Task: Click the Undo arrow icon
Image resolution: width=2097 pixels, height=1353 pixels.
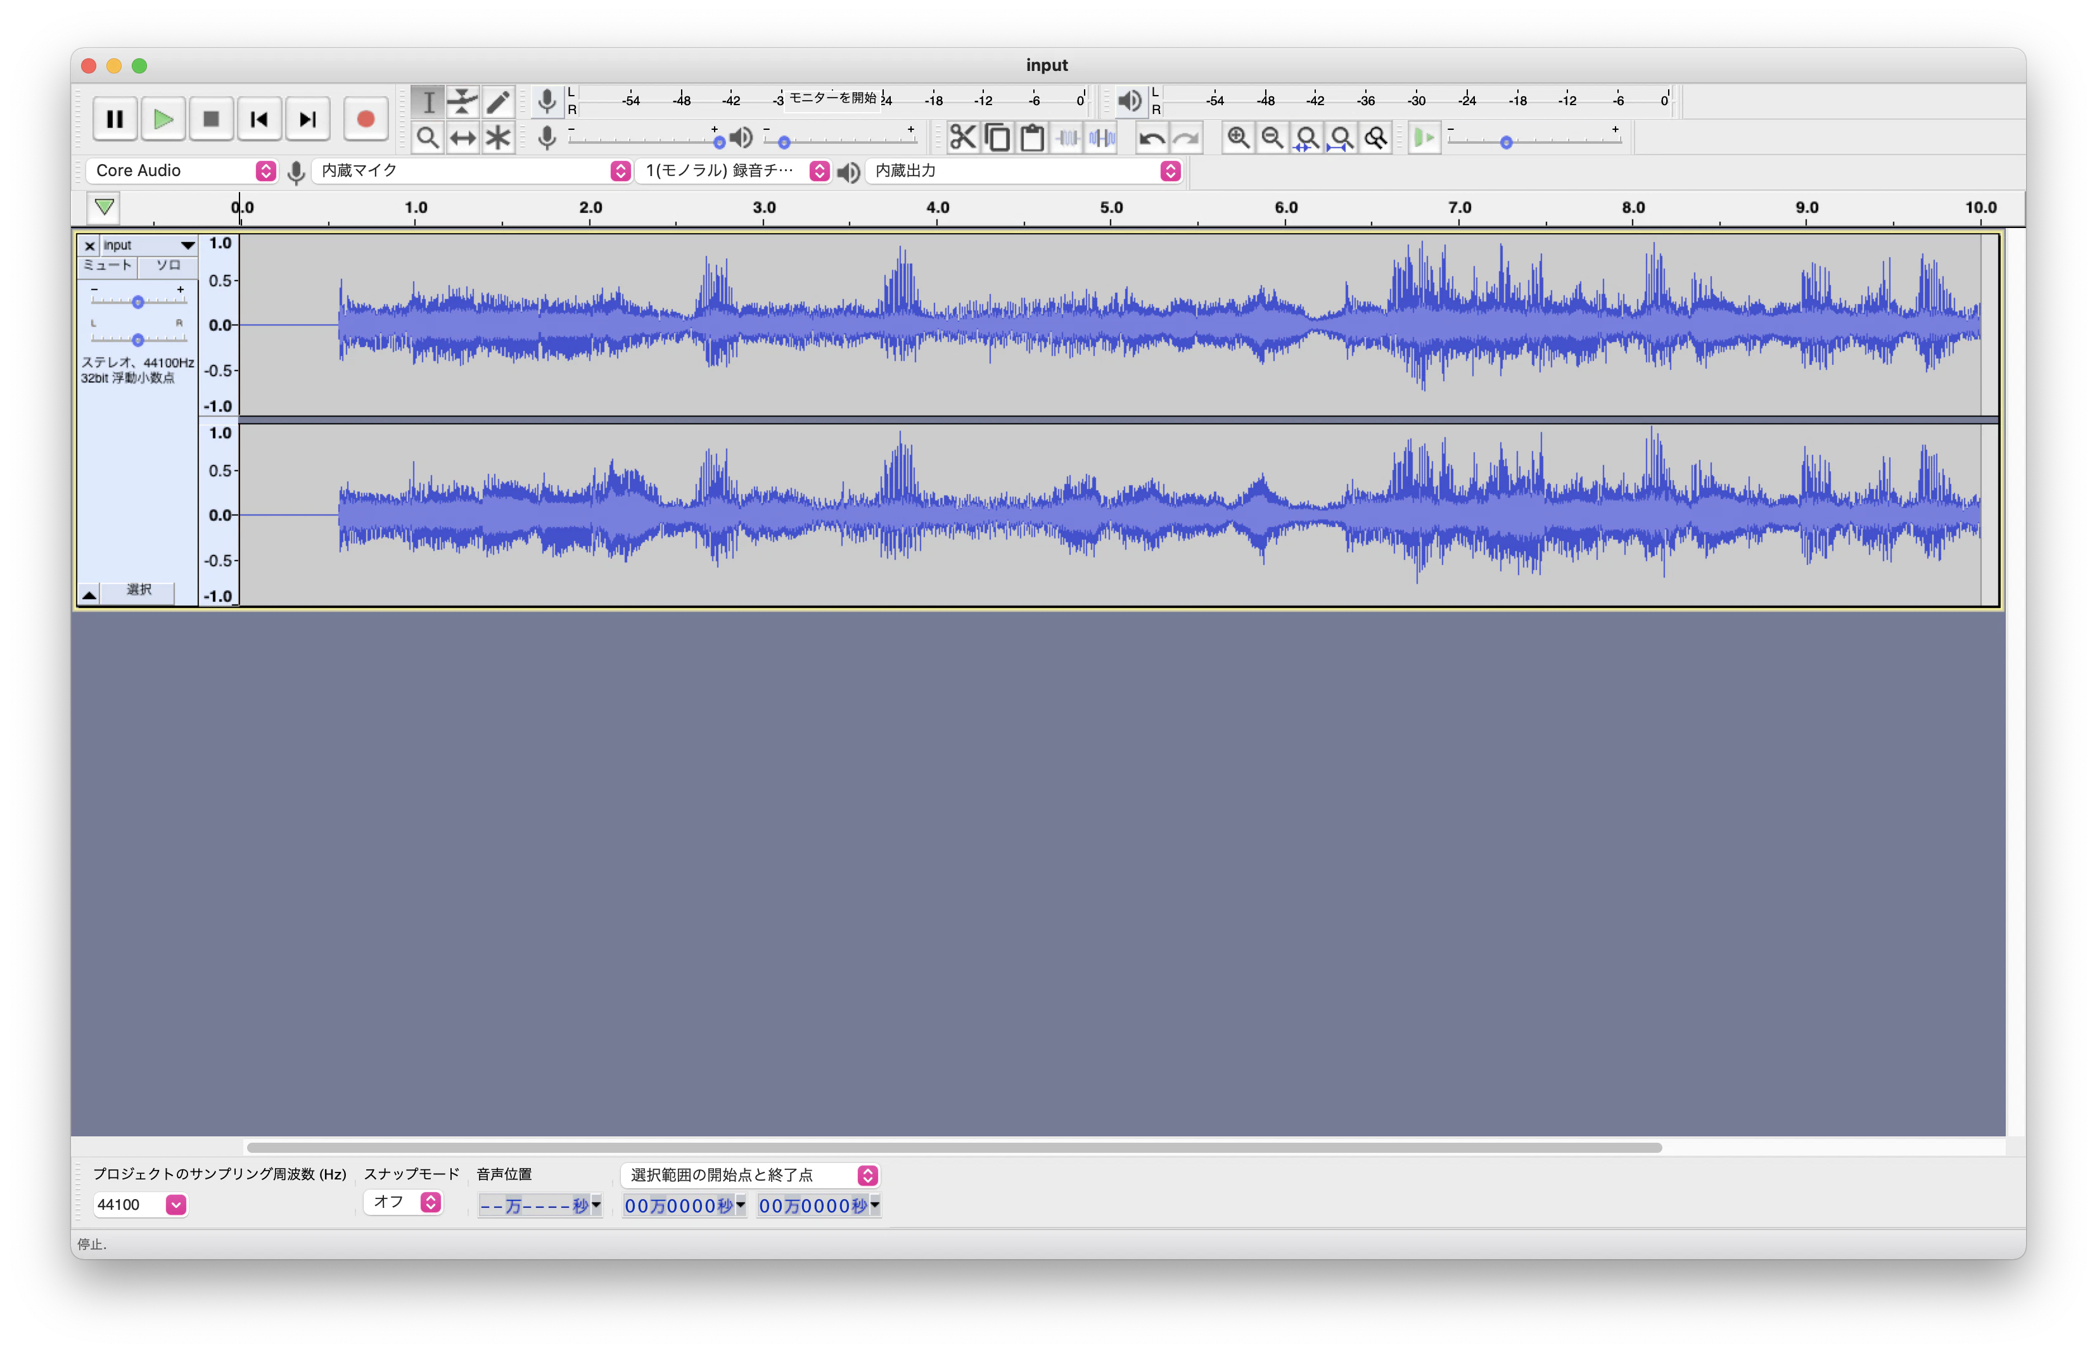Action: click(1151, 138)
